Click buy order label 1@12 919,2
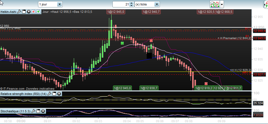 coord(204,88)
